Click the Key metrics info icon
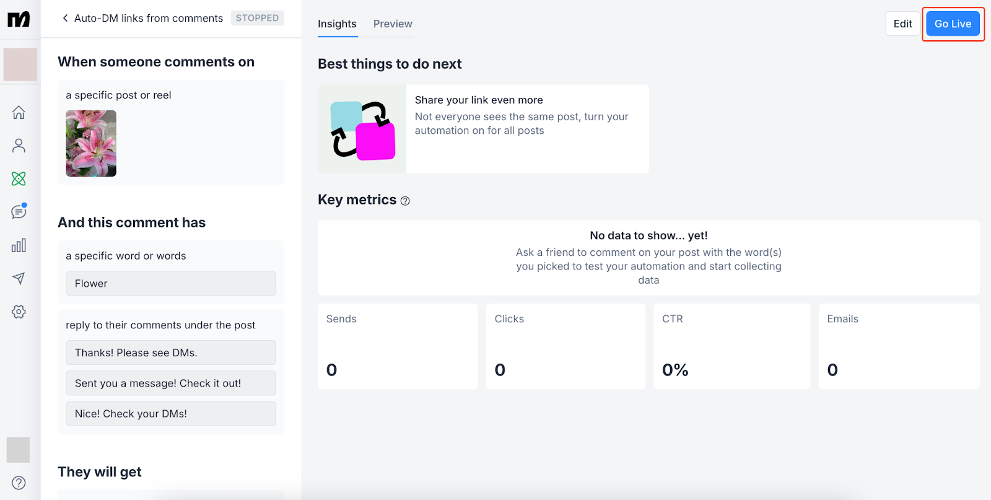This screenshot has width=991, height=500. pyautogui.click(x=405, y=201)
